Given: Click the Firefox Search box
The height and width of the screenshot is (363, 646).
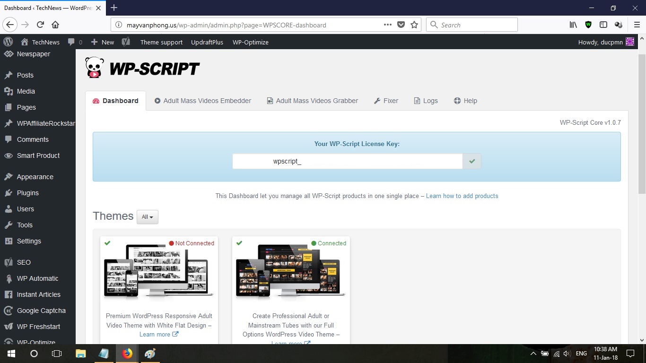Looking at the screenshot, I should click(472, 25).
